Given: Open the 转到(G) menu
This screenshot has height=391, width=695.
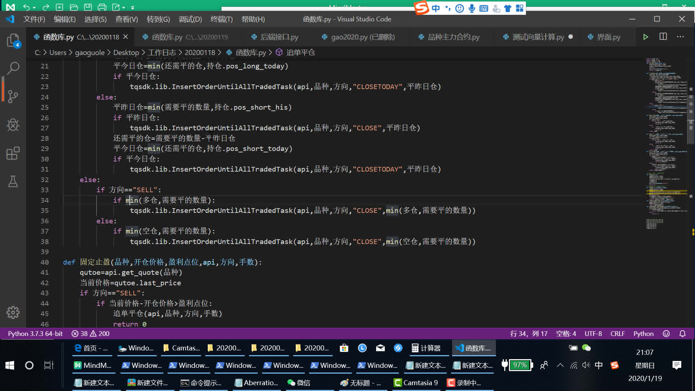Looking at the screenshot, I should pyautogui.click(x=158, y=19).
